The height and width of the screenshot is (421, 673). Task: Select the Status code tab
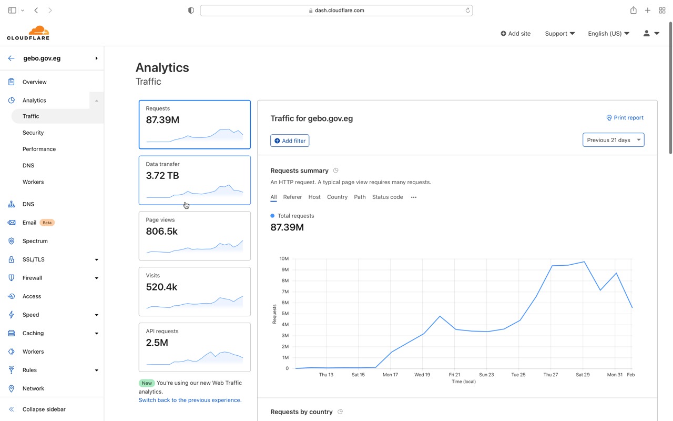click(388, 197)
